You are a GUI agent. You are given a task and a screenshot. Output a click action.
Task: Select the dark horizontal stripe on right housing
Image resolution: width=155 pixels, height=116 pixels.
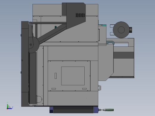[x=124, y=55]
